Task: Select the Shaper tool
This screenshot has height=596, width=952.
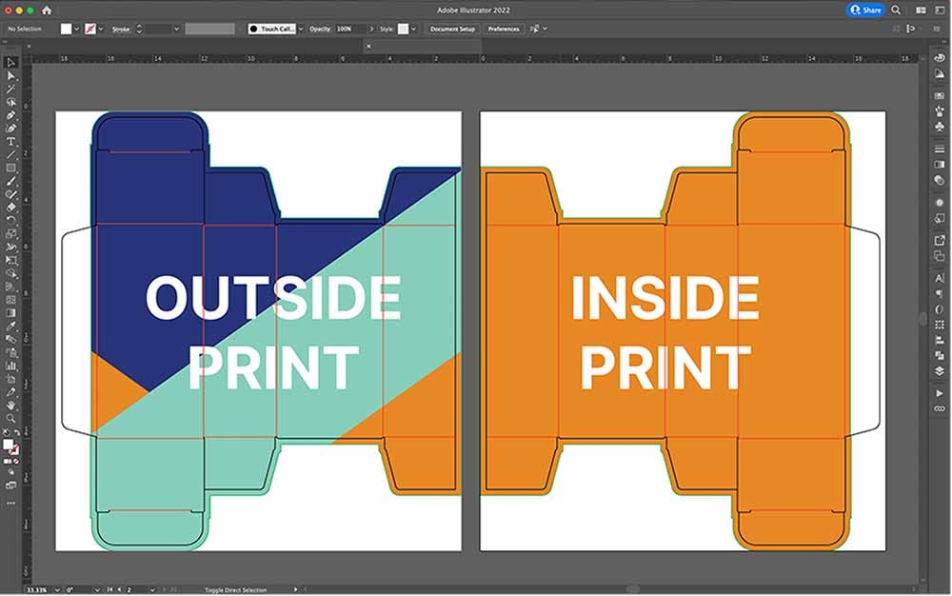Action: tap(10, 194)
